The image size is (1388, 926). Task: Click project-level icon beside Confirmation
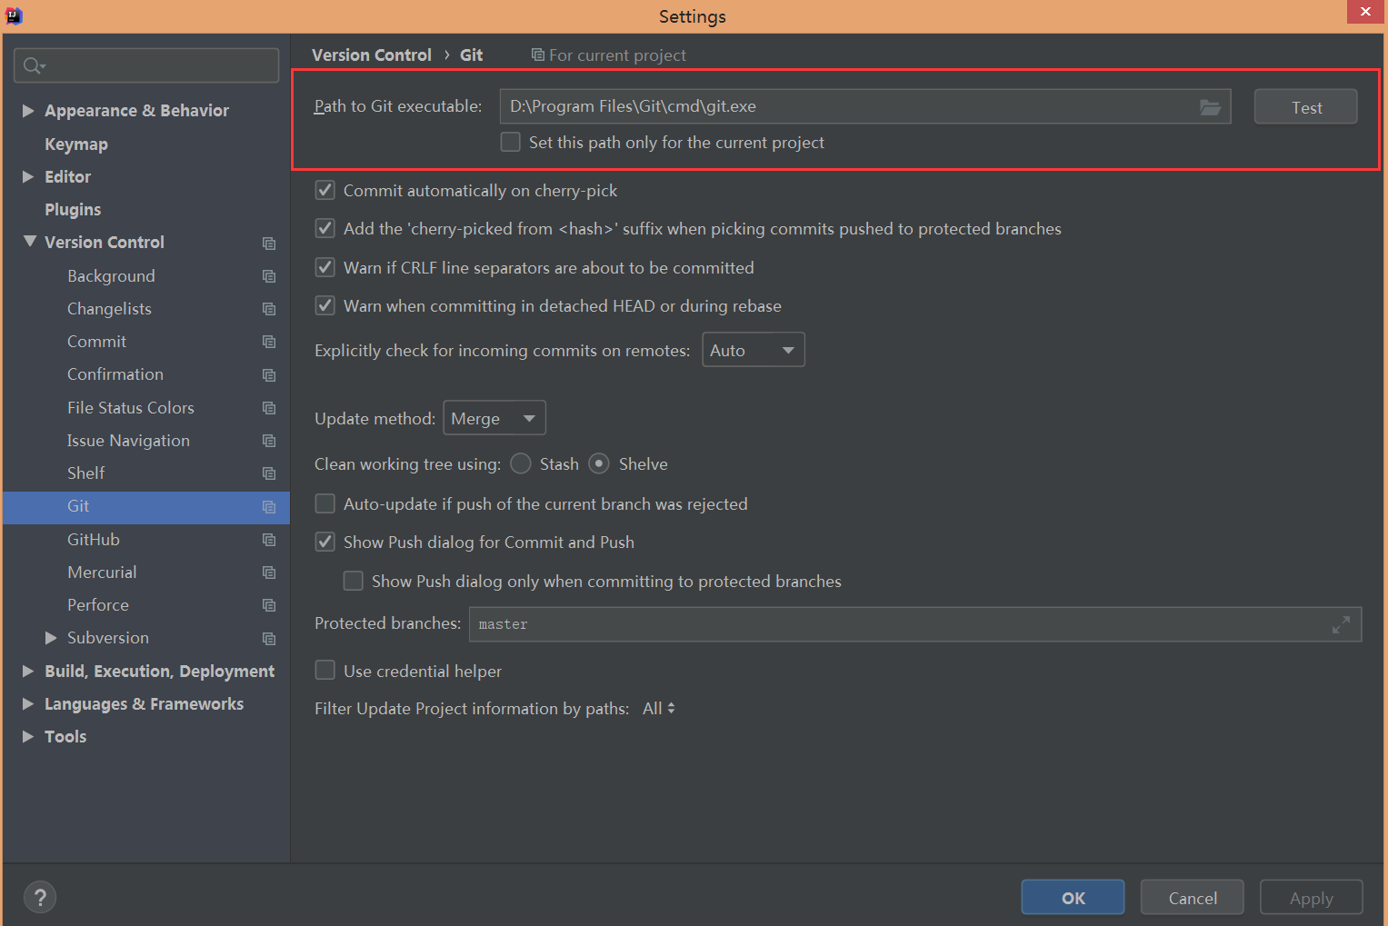point(269,375)
